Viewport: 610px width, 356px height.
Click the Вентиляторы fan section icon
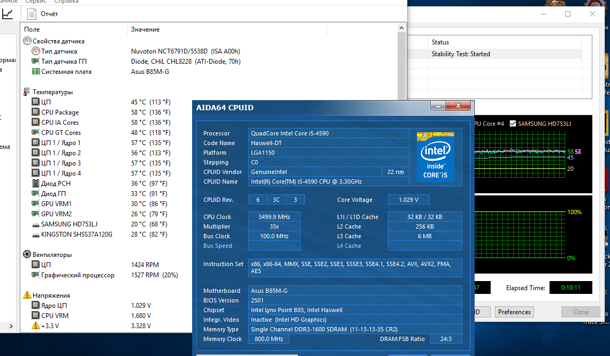27,254
